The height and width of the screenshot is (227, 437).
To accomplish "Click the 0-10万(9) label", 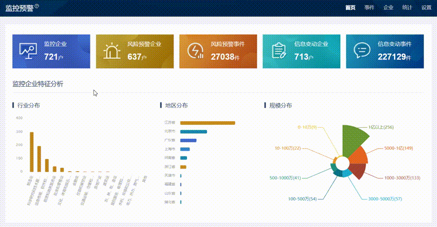I will [x=307, y=127].
